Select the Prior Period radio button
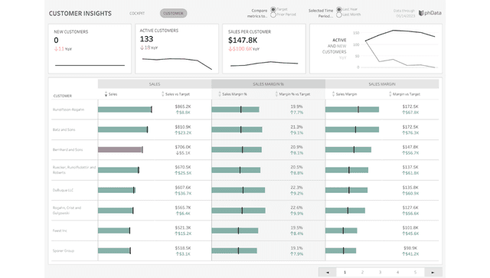Screen dimensions: 490x278 (x=273, y=15)
